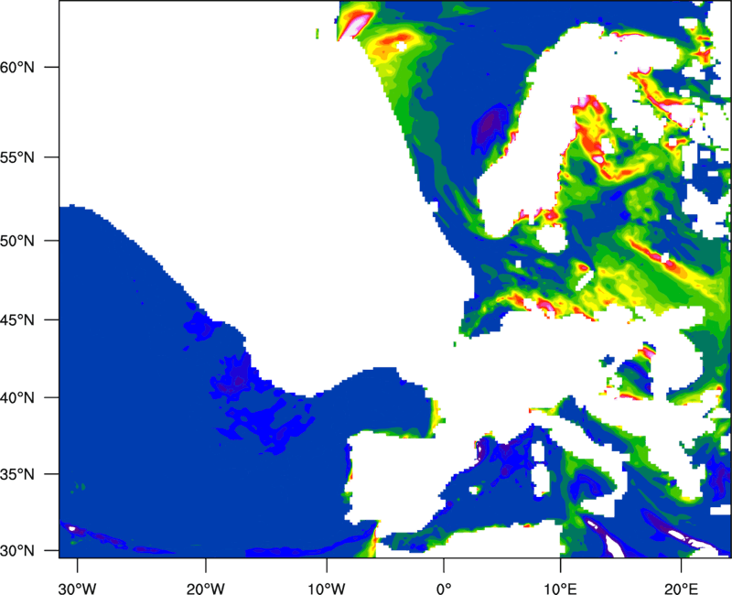
Task: Click the 40°N latitude label
Action: point(17,398)
